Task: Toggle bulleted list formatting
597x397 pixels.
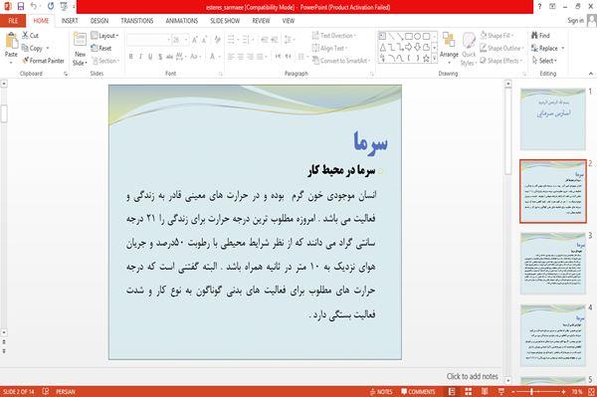Action: (232, 40)
